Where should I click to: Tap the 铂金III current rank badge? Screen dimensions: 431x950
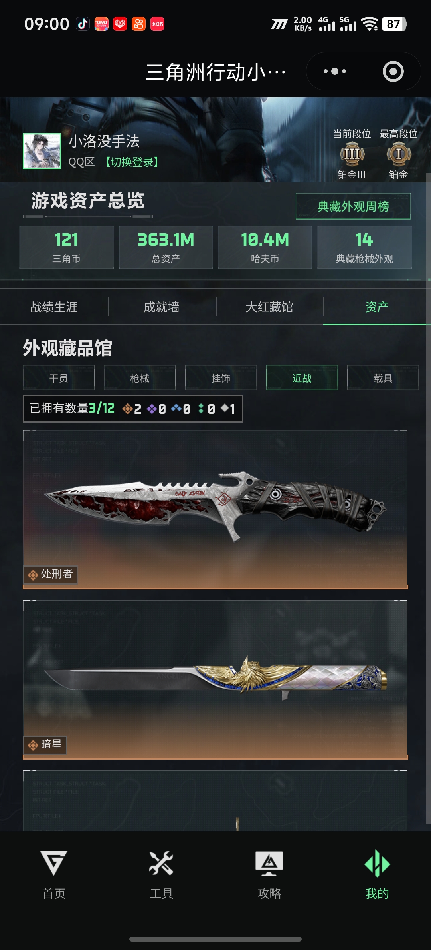[x=352, y=154]
